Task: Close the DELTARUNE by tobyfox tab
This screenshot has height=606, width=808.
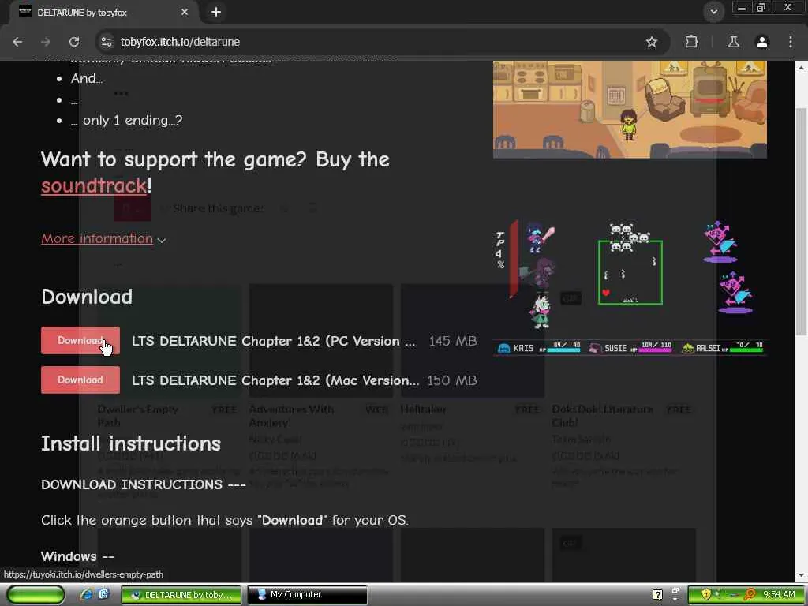Action: 185,12
